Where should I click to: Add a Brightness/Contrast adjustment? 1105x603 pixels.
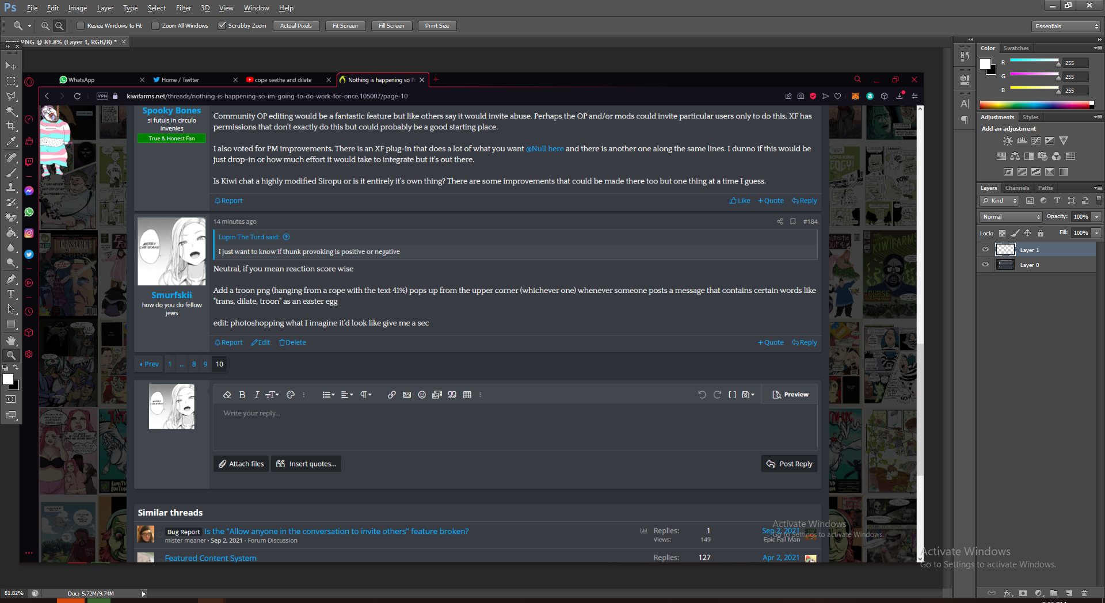coord(1008,140)
